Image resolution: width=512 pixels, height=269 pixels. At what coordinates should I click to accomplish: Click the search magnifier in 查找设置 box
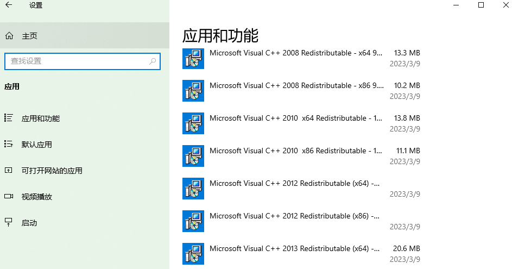click(x=153, y=61)
